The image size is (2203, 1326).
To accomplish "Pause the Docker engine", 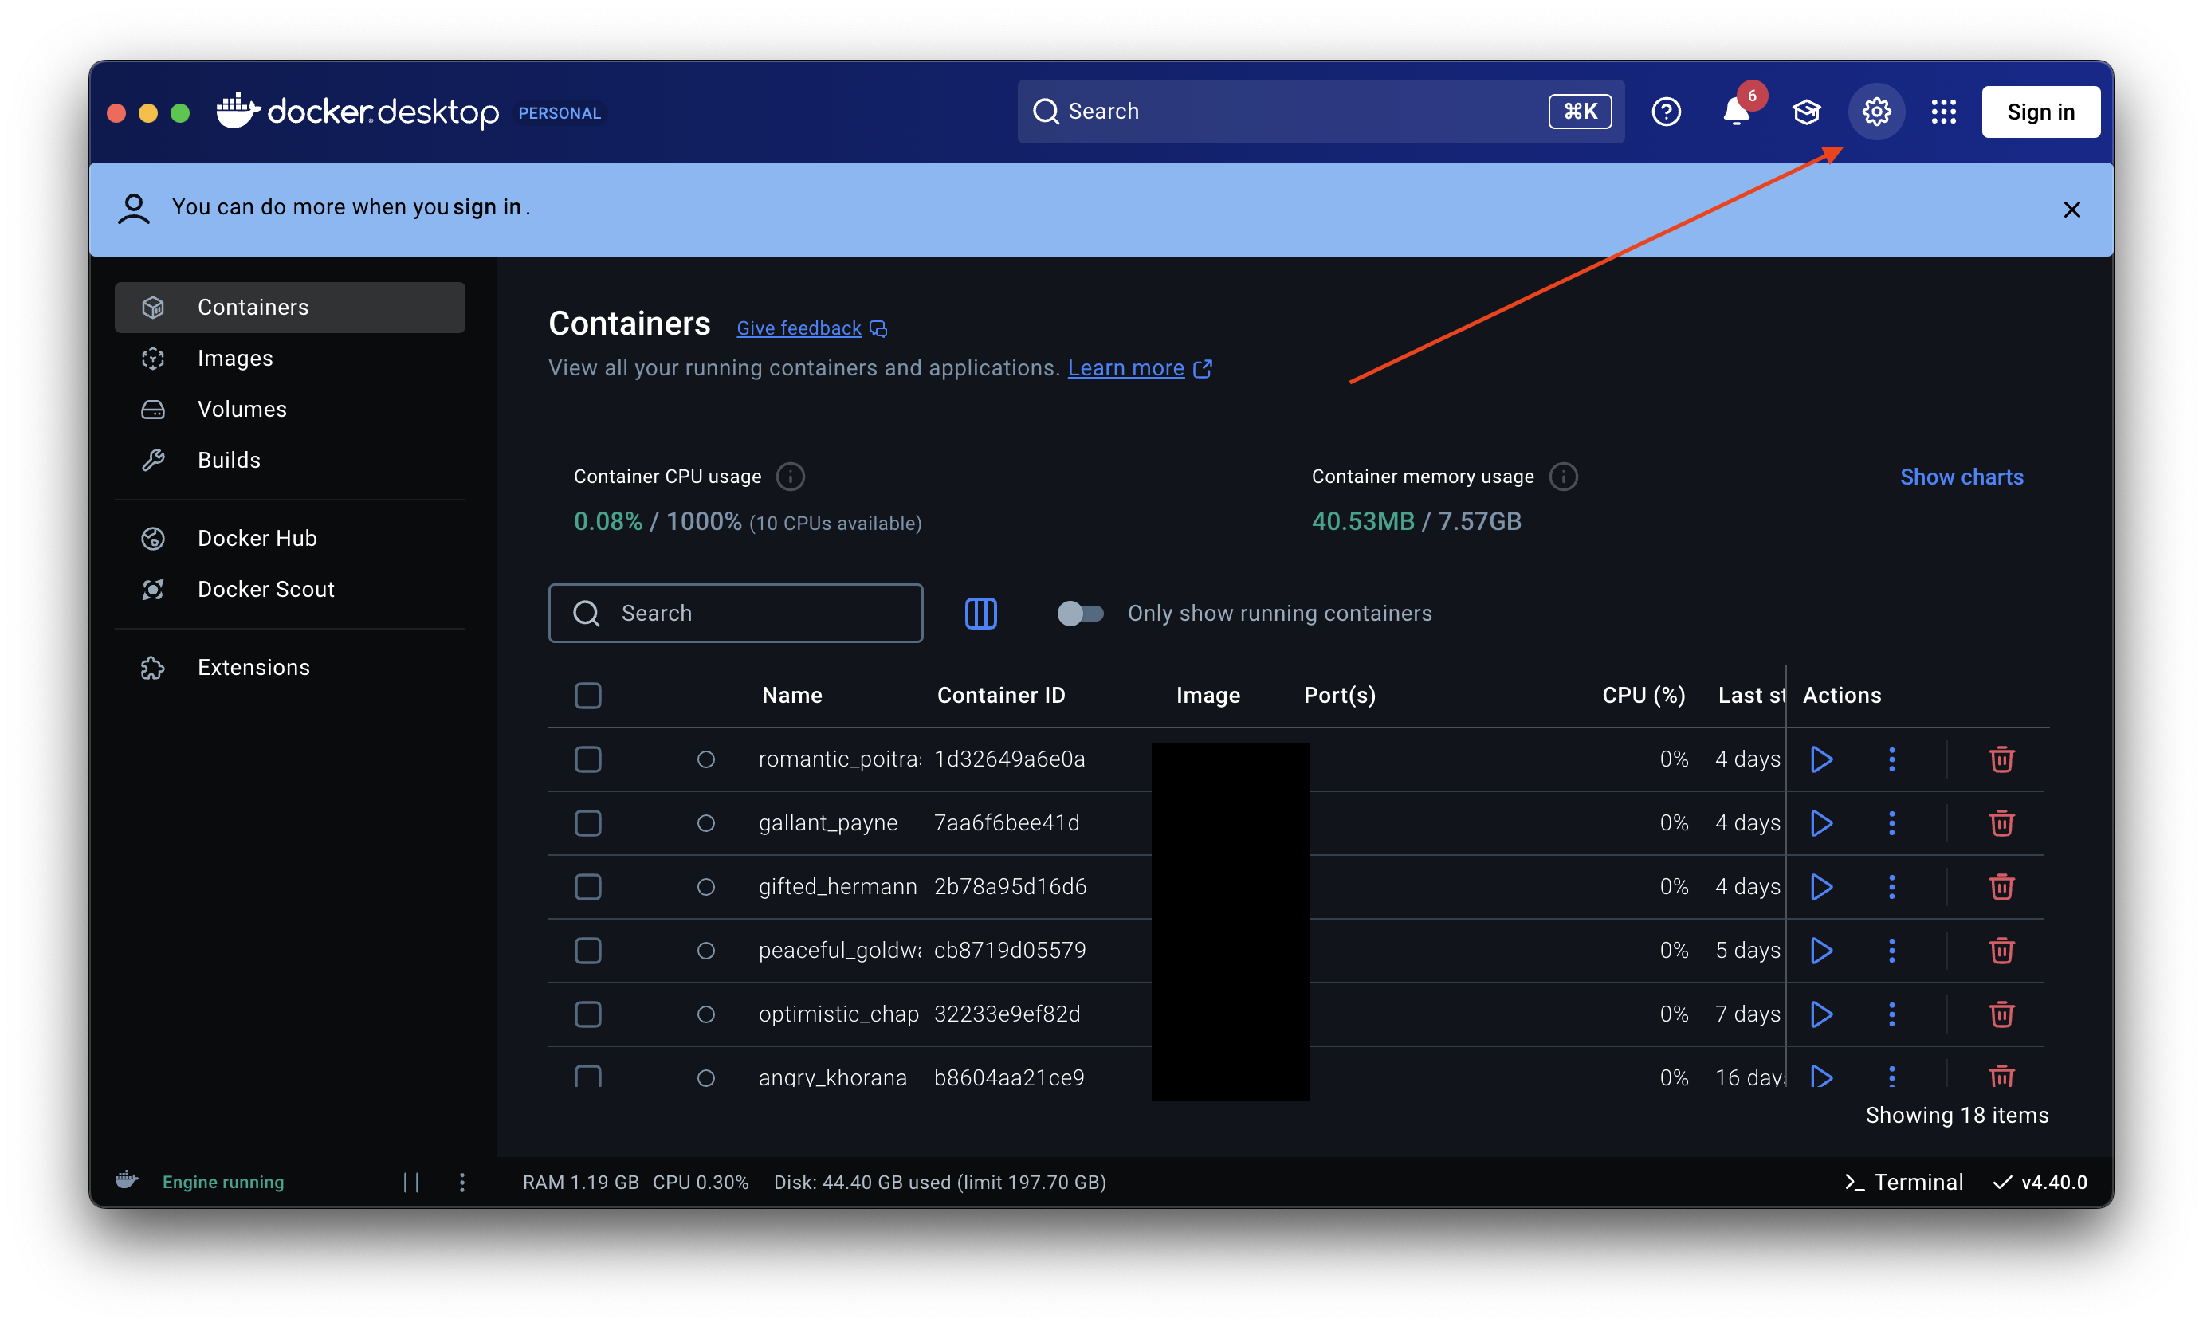I will tap(411, 1182).
